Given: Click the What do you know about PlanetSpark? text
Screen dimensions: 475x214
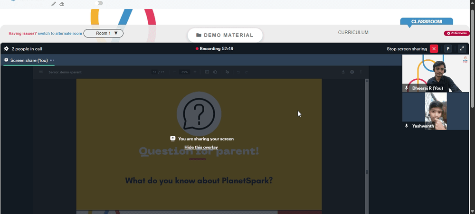Looking at the screenshot, I should [199, 181].
